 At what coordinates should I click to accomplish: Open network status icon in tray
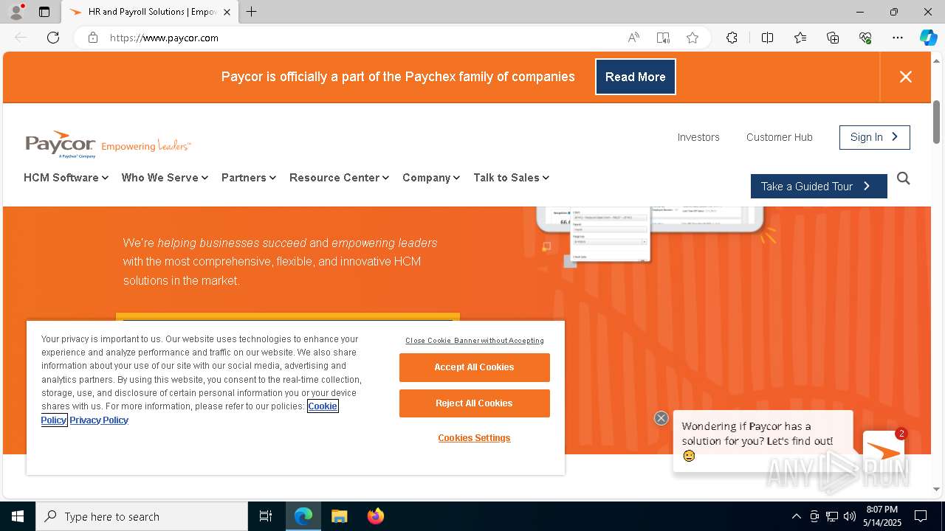[832, 516]
